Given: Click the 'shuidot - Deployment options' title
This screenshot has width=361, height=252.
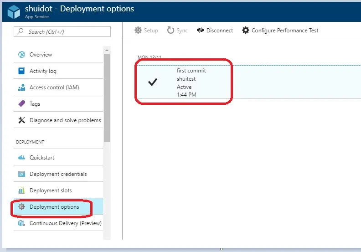Looking at the screenshot, I should [79, 9].
